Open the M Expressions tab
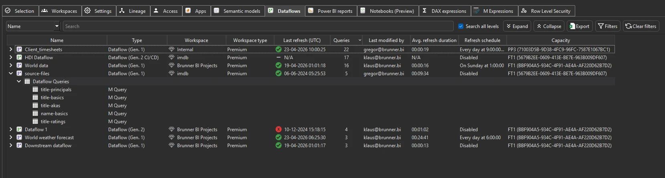 click(x=494, y=11)
